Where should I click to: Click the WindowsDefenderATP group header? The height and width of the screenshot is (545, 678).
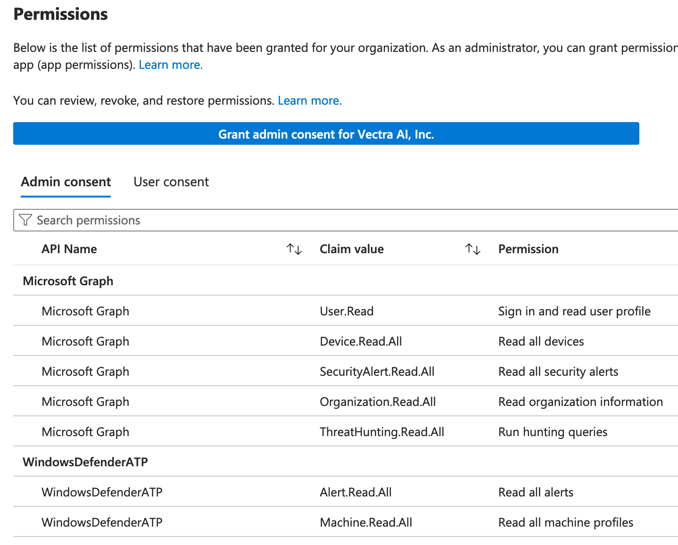click(85, 462)
